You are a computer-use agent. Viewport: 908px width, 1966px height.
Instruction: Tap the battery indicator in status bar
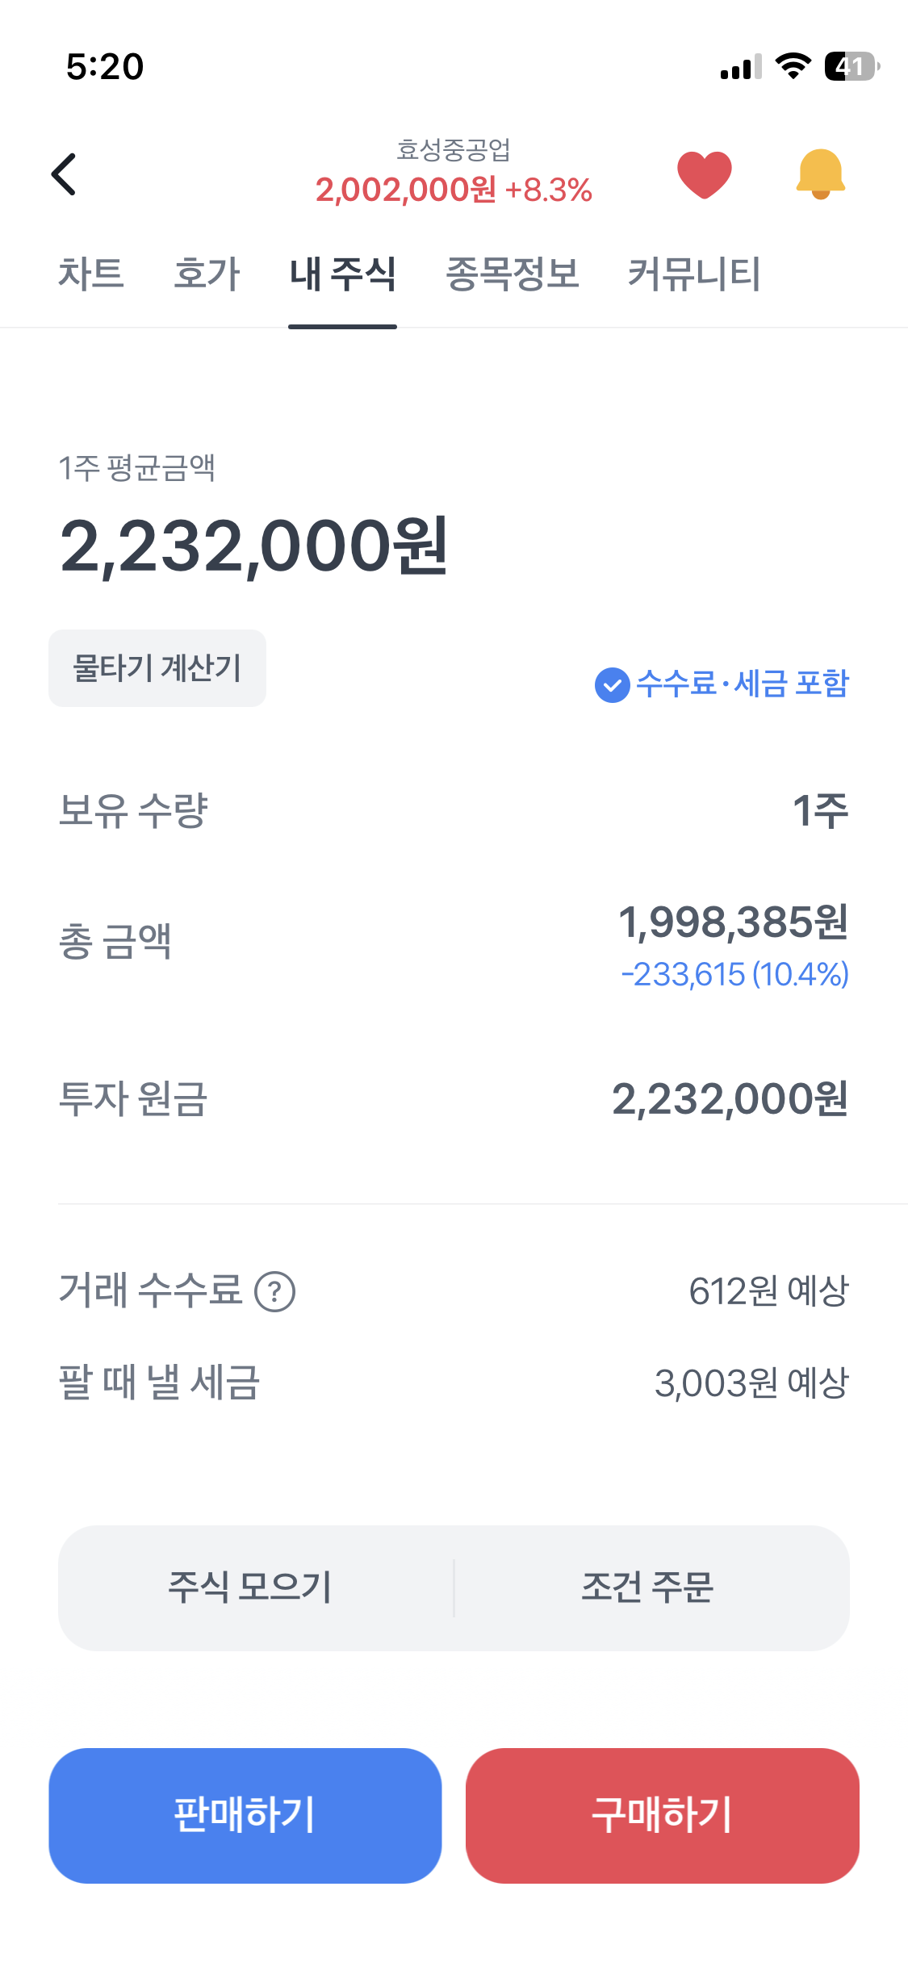pos(851,66)
